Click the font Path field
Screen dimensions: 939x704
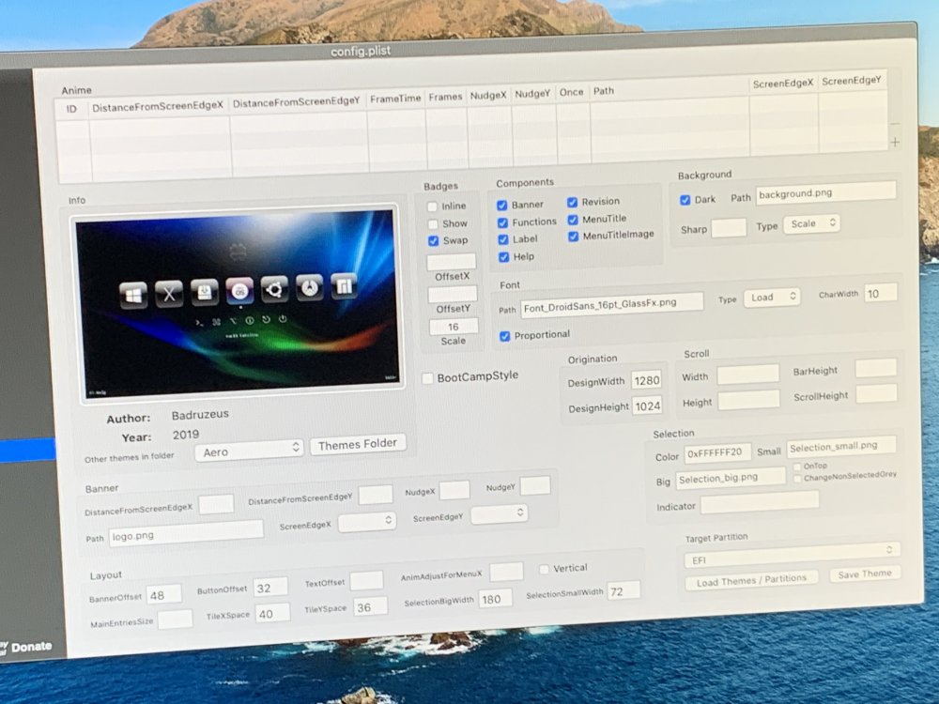pos(611,304)
